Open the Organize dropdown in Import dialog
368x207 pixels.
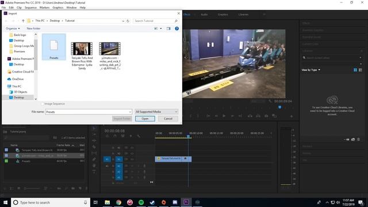pos(13,28)
